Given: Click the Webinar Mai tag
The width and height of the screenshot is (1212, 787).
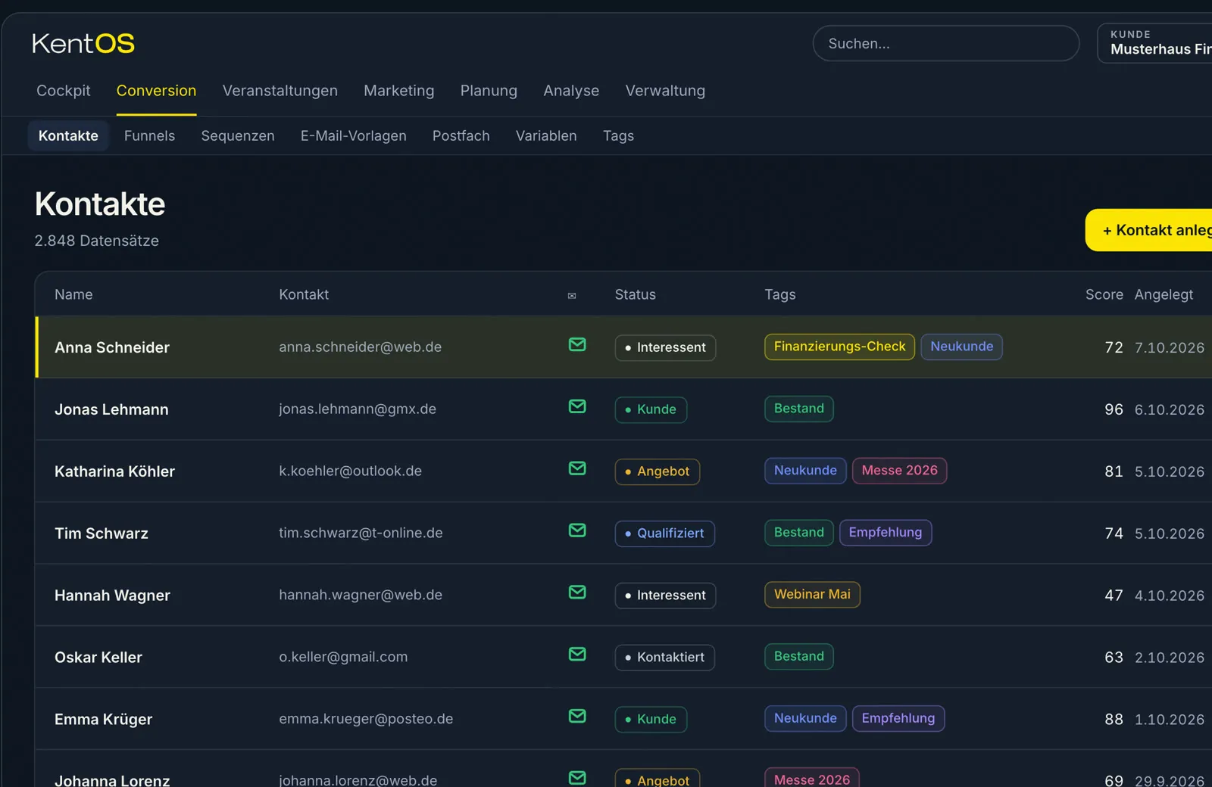Looking at the screenshot, I should tap(812, 595).
